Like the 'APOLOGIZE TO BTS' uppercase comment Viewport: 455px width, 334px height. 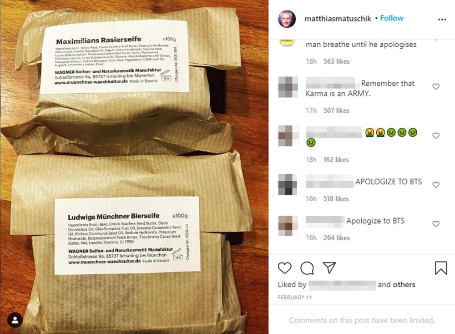[x=436, y=185]
